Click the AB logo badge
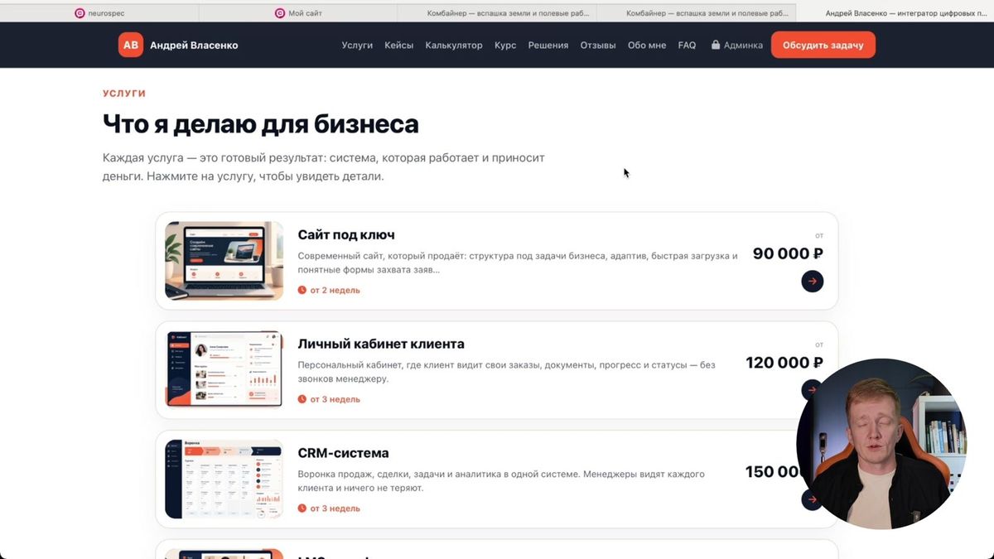The image size is (994, 559). [131, 46]
